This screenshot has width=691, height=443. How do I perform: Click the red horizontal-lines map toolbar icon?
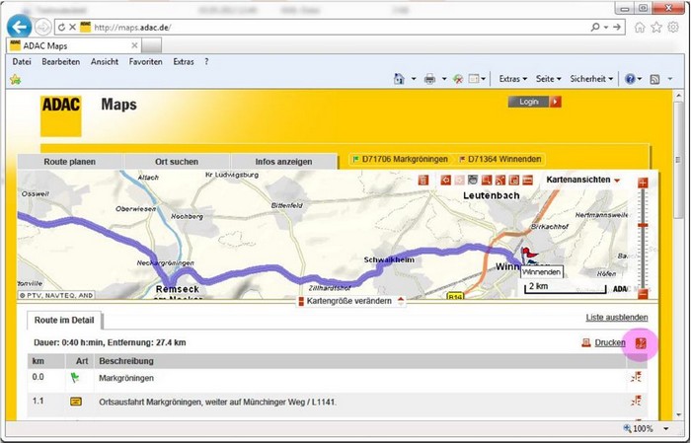coord(527,180)
